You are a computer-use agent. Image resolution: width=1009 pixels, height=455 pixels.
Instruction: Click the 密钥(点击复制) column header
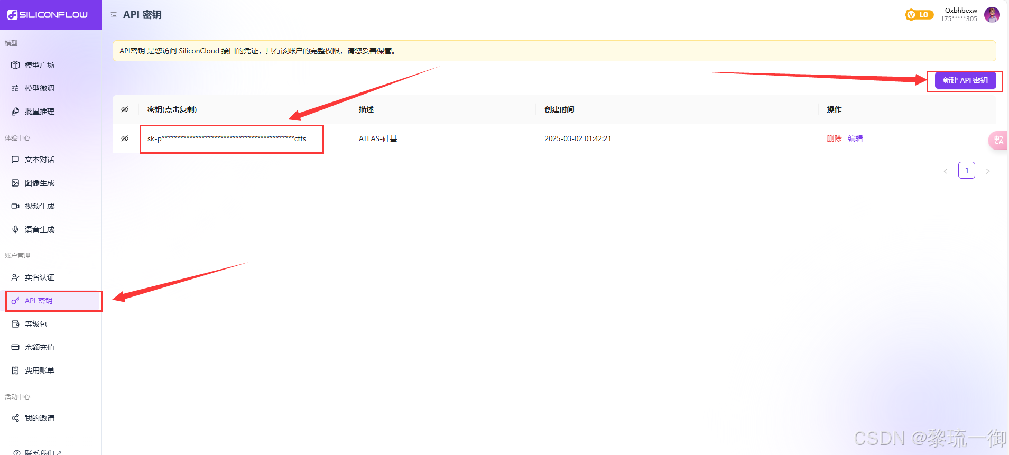coord(172,109)
